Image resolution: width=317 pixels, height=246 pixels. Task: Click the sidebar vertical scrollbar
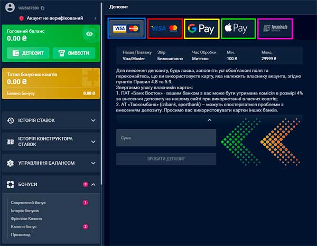click(101, 93)
